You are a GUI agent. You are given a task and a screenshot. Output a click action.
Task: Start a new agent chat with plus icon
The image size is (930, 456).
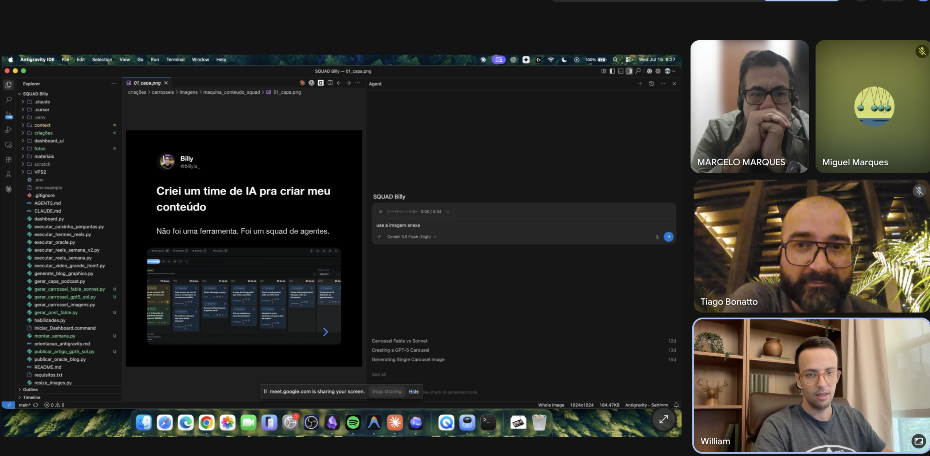(640, 84)
